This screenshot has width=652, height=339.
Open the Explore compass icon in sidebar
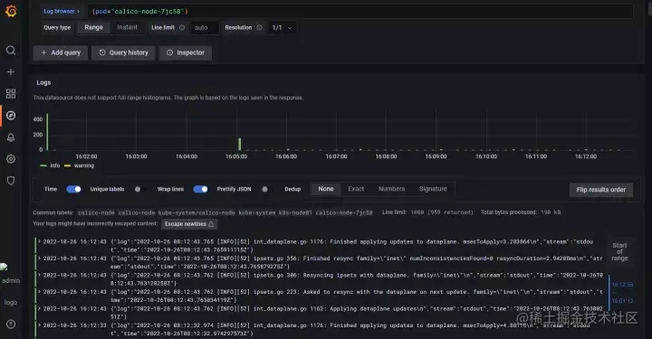click(11, 116)
